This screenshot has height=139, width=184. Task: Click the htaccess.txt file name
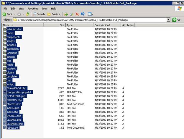(14, 104)
